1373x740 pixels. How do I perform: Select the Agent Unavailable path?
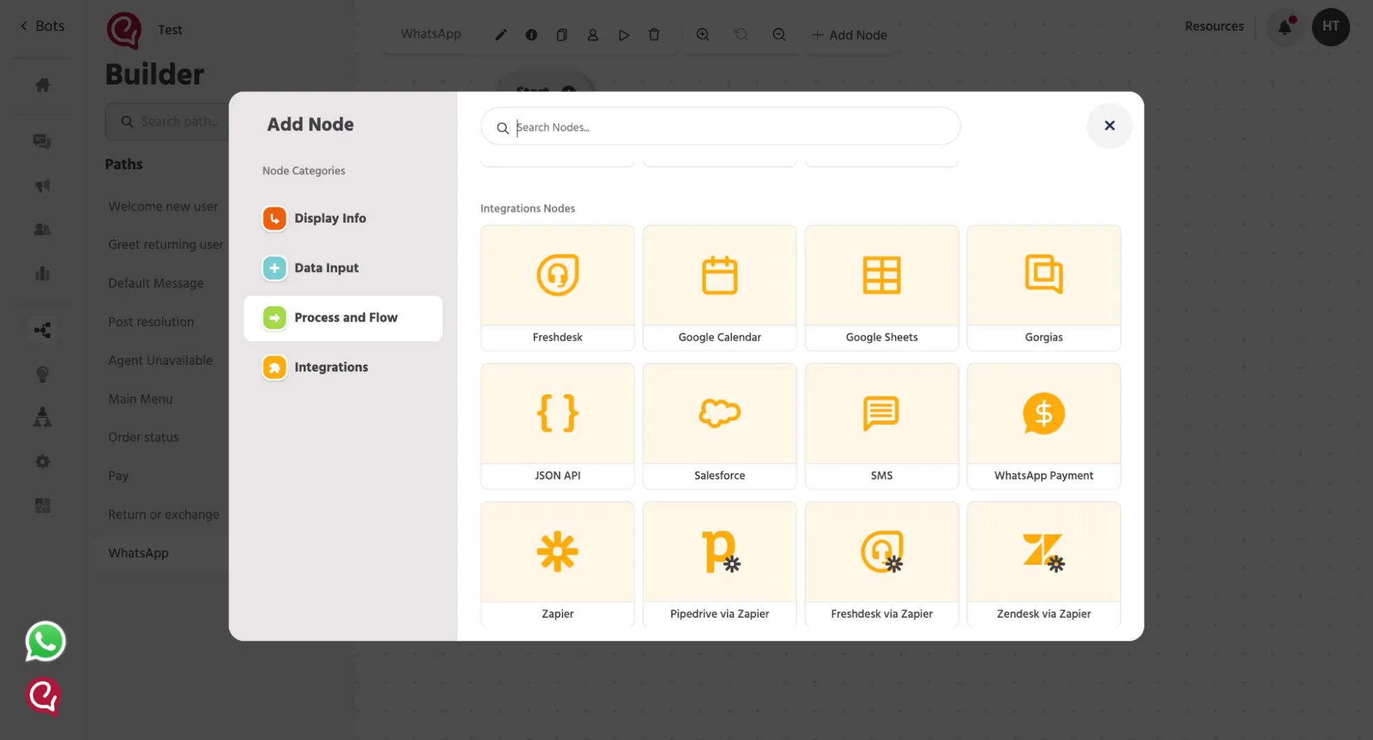point(160,360)
